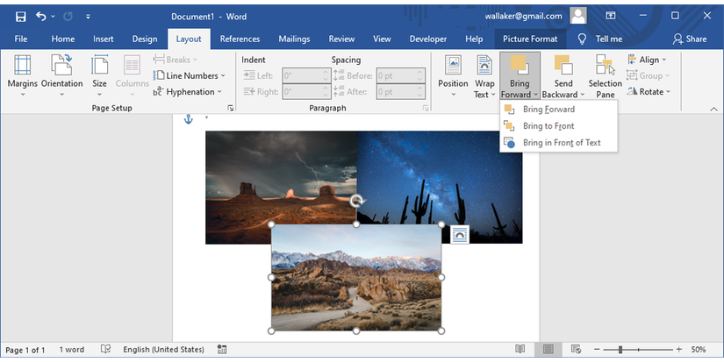Switch to Web Layout view

[576, 350]
